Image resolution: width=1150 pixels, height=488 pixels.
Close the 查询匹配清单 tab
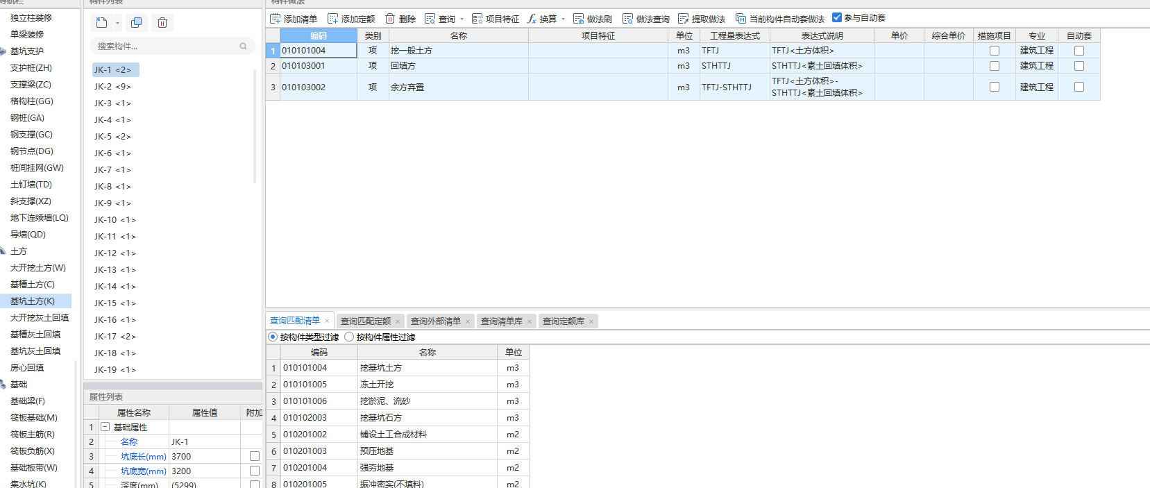click(x=327, y=321)
